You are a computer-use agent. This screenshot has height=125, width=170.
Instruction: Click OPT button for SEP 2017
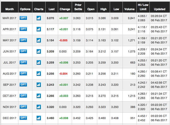[23, 85]
